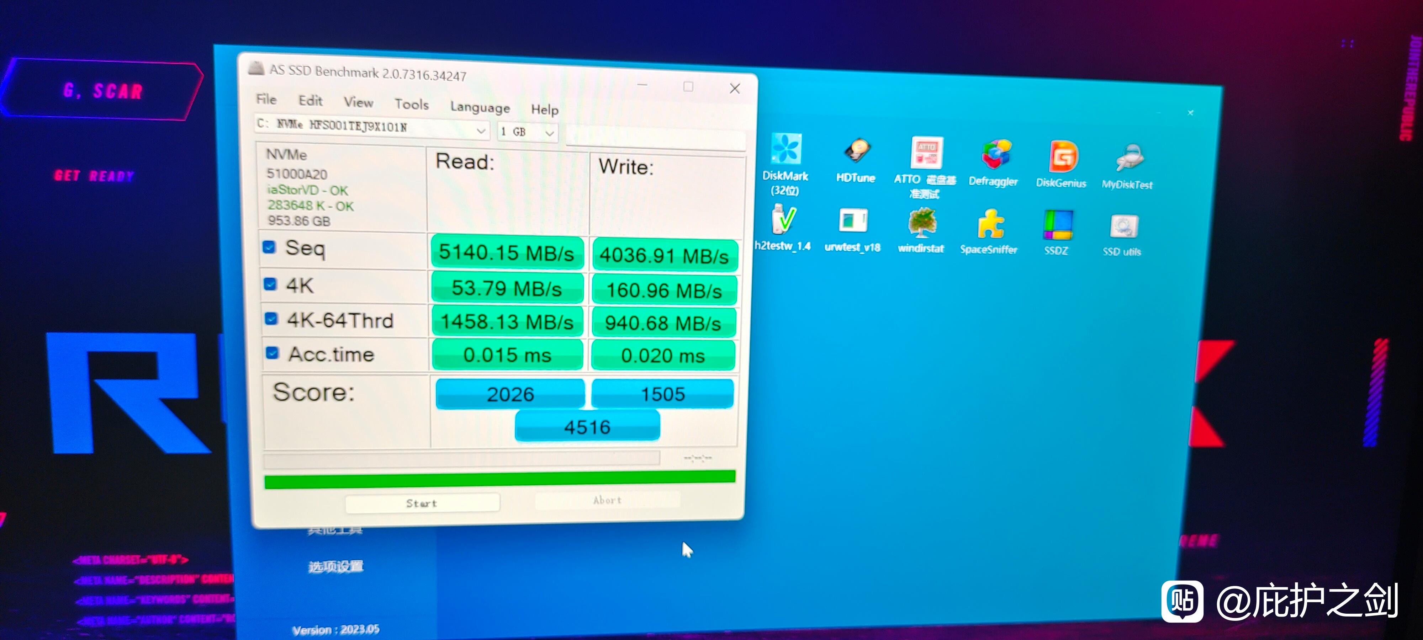Click the Seq write result 4036.91 MB/s

tap(665, 256)
